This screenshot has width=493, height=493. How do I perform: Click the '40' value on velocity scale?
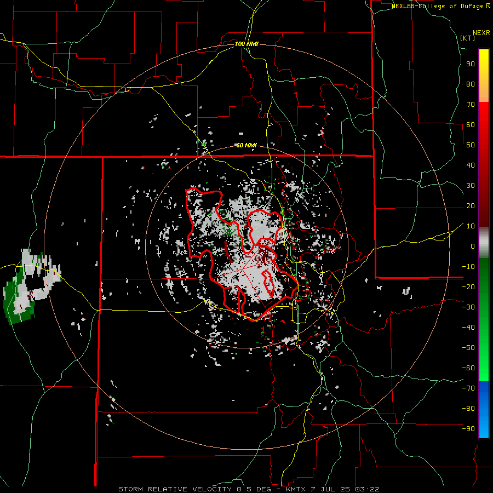[471, 165]
